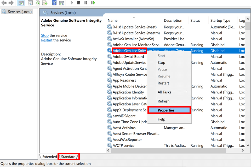This screenshot has width=251, height=167.
Task: Switch to the Extended tab
Action: [x=49, y=157]
